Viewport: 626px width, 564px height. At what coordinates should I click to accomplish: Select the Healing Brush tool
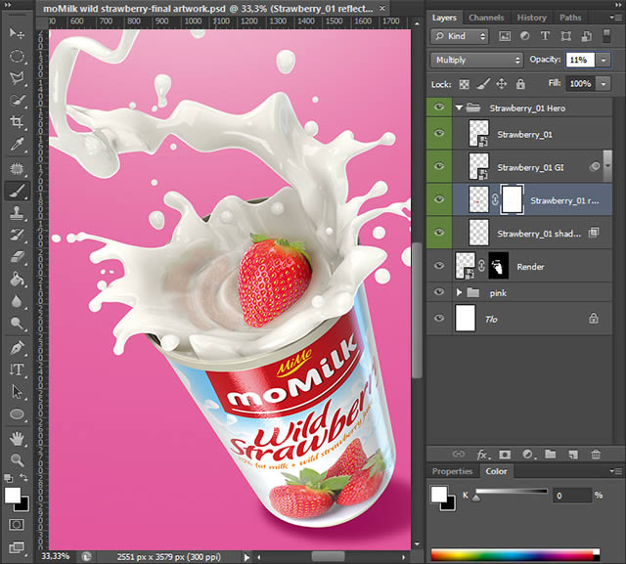17,169
